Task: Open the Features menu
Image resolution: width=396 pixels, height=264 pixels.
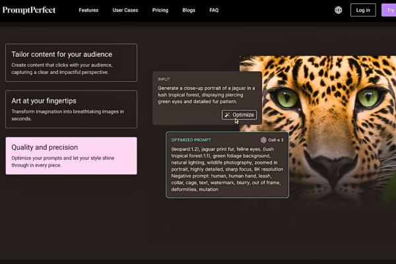Action: [88, 11]
